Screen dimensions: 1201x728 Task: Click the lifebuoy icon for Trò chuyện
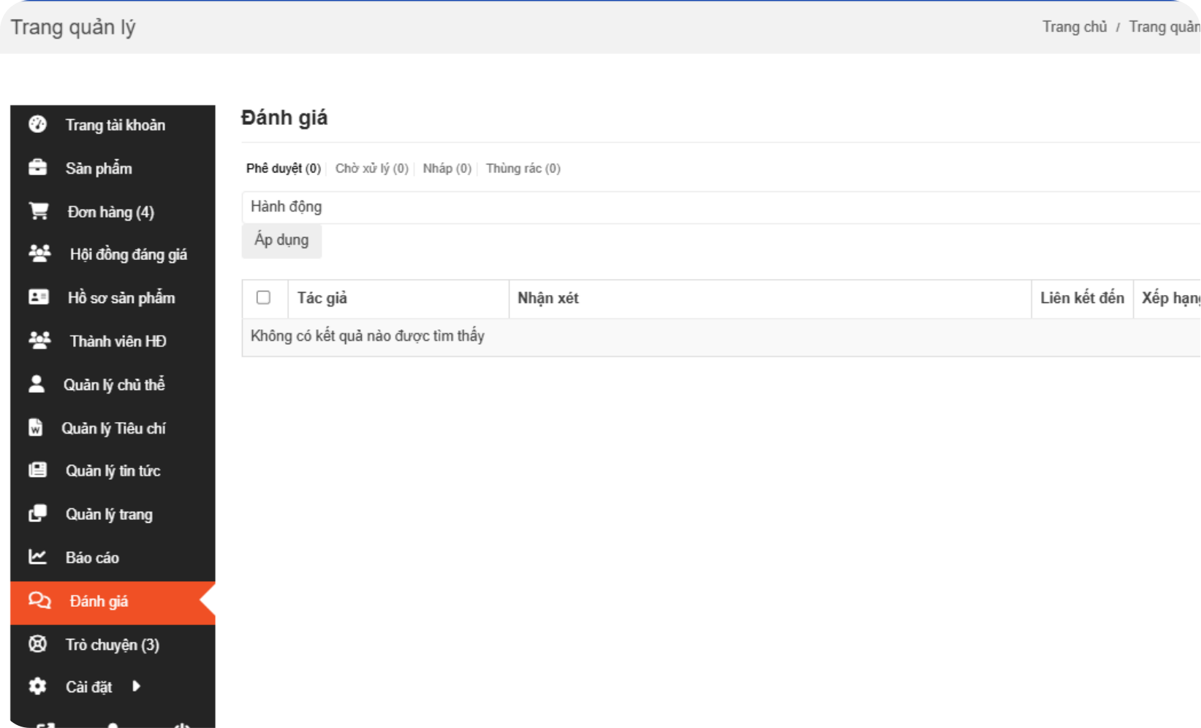(x=37, y=644)
